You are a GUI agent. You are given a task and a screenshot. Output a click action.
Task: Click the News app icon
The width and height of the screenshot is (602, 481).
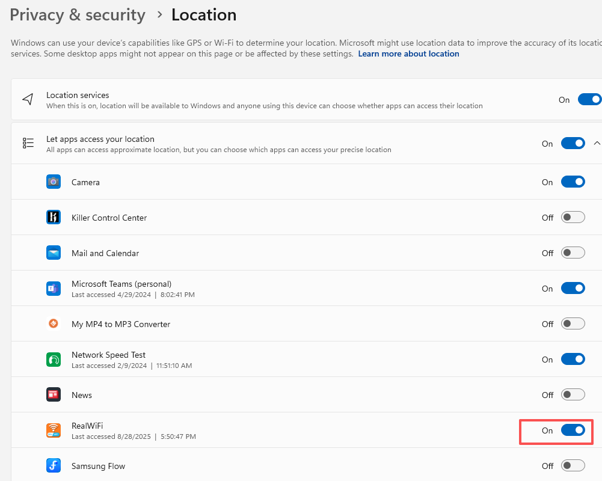[x=54, y=395]
